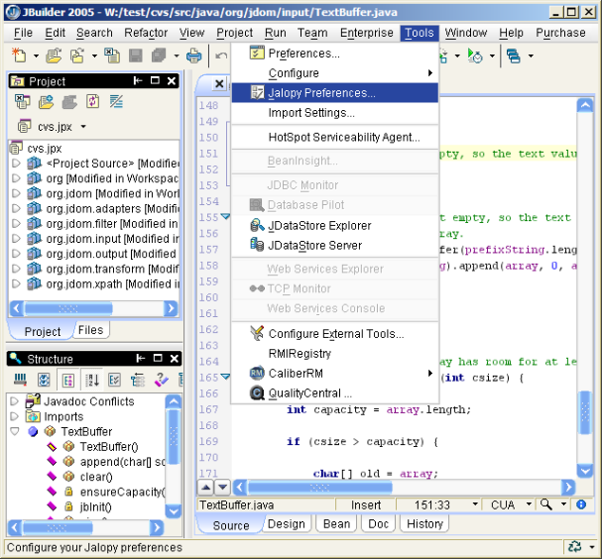The image size is (602, 559).
Task: Click the New file toolbar icon
Action: click(19, 56)
